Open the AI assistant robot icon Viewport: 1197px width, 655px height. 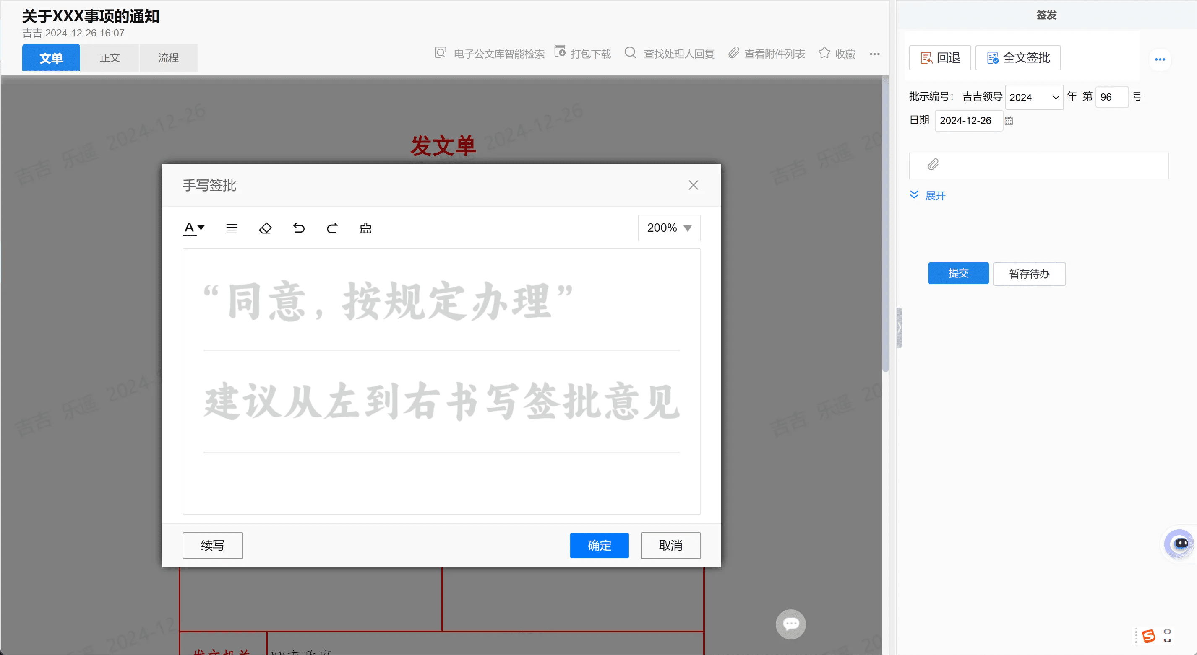pos(1180,544)
